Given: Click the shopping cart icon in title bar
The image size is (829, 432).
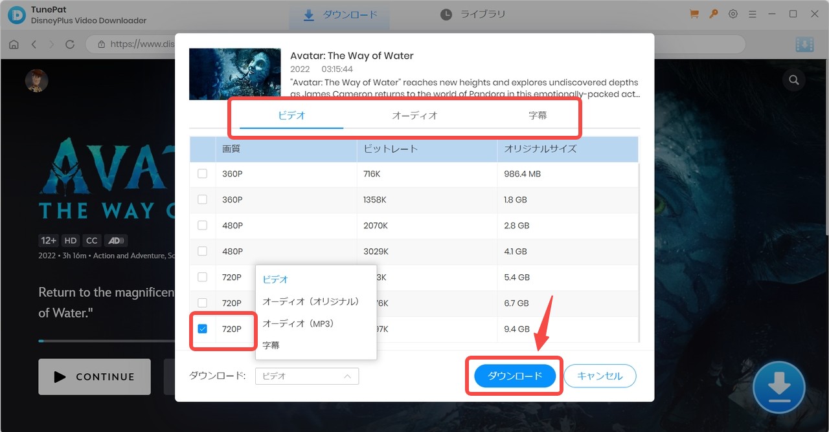Looking at the screenshot, I should coord(694,14).
